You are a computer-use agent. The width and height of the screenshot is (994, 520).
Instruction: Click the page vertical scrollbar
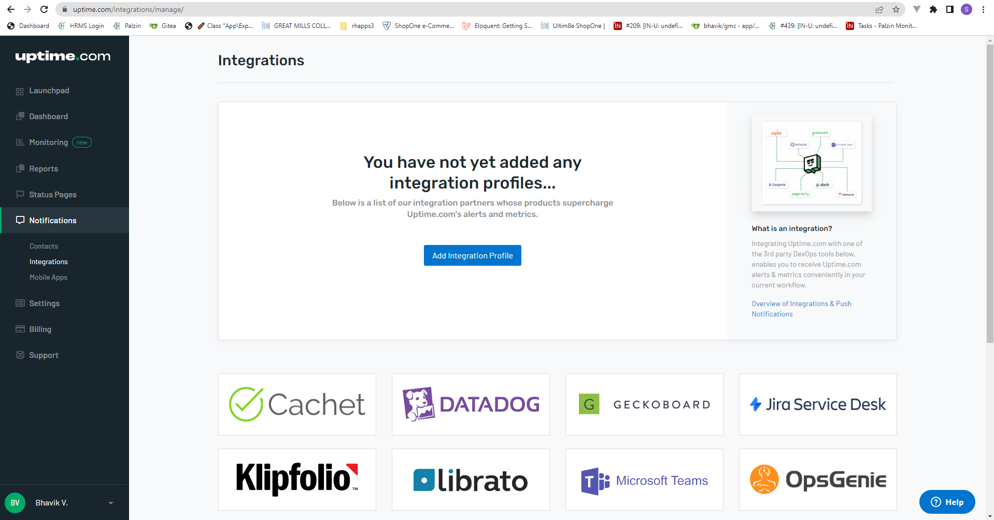coord(990,194)
